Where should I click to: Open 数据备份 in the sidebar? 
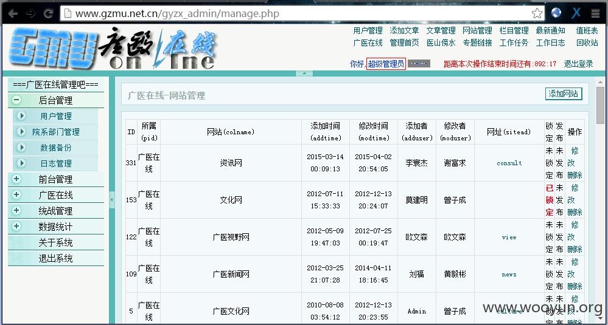pyautogui.click(x=55, y=148)
